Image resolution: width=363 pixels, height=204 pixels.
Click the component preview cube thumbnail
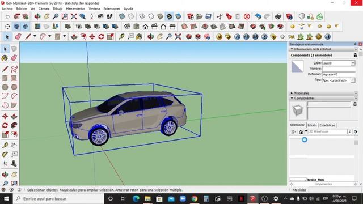click(x=297, y=110)
